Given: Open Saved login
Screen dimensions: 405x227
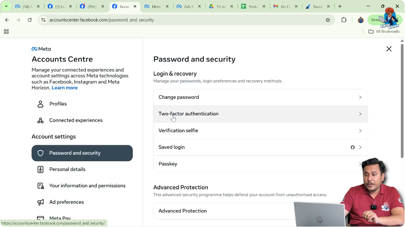Looking at the screenshot, I should [260, 147].
